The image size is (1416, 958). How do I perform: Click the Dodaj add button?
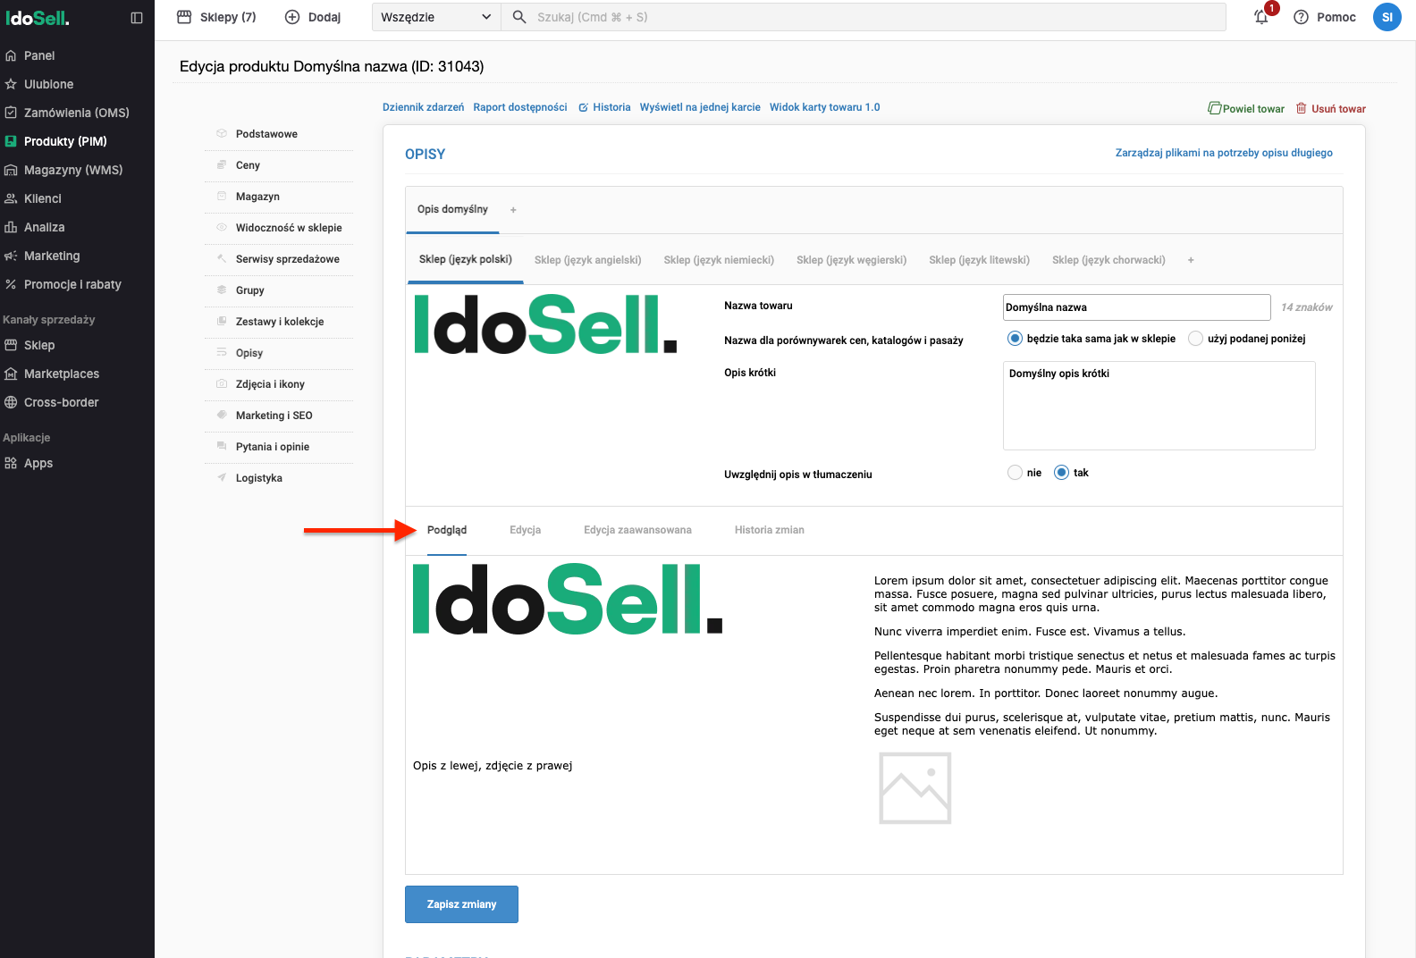[x=313, y=17]
